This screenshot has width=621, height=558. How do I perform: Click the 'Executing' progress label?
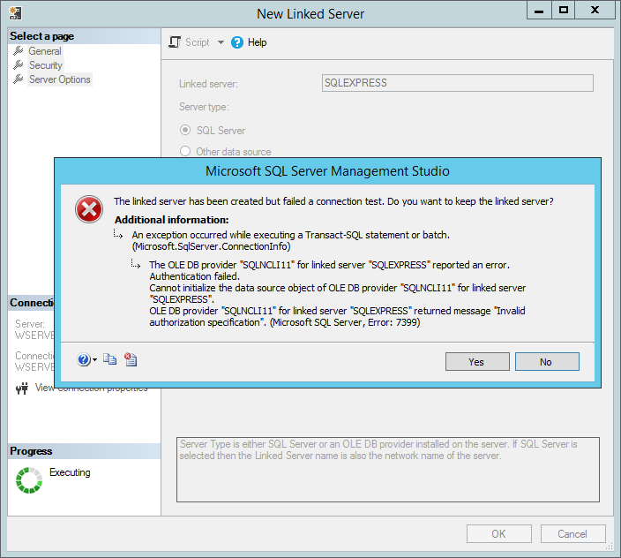70,472
